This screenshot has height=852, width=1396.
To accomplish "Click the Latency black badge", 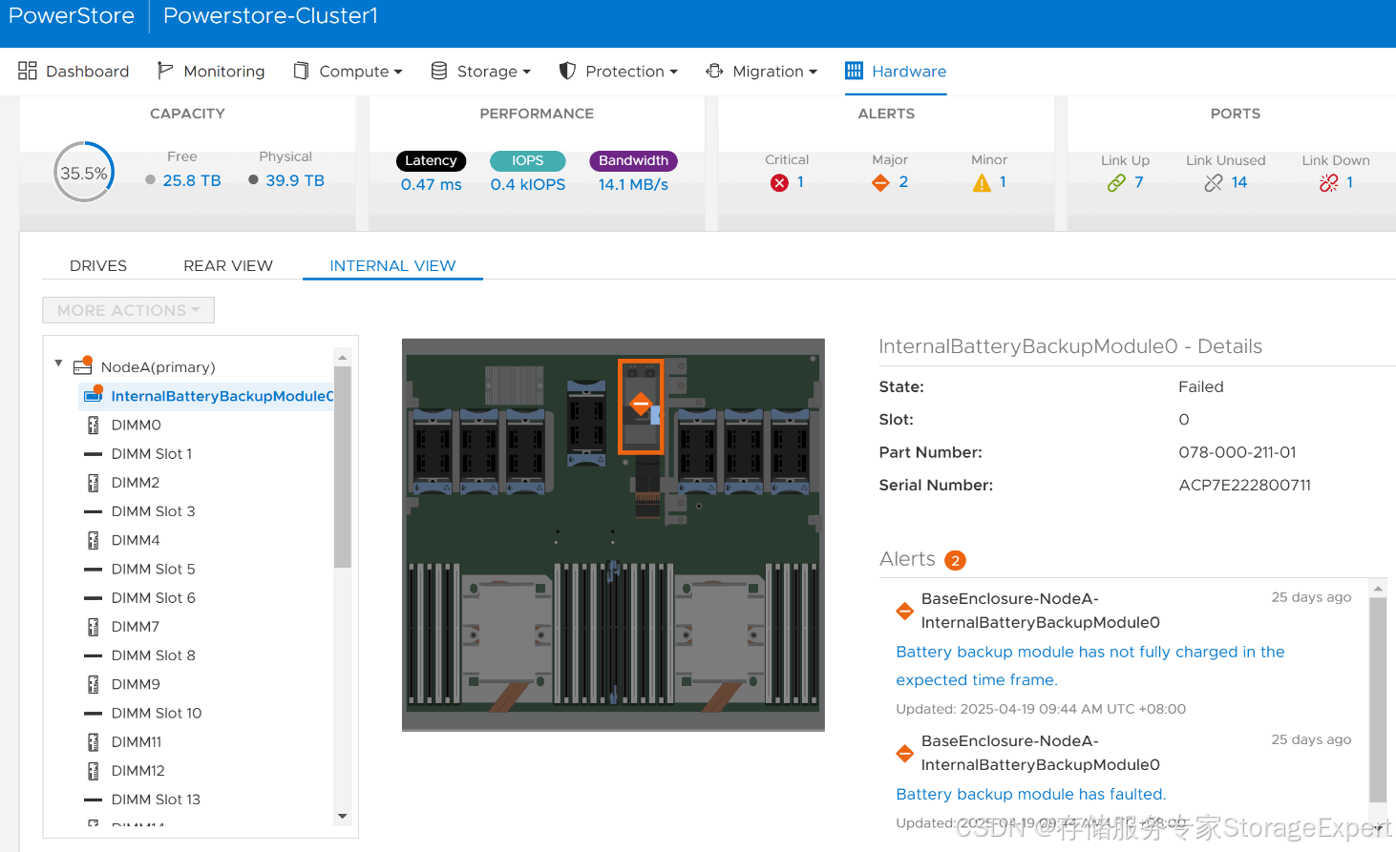I will click(x=431, y=160).
